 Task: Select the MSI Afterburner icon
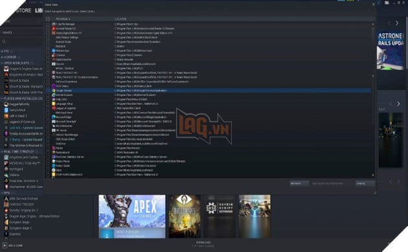click(x=54, y=126)
